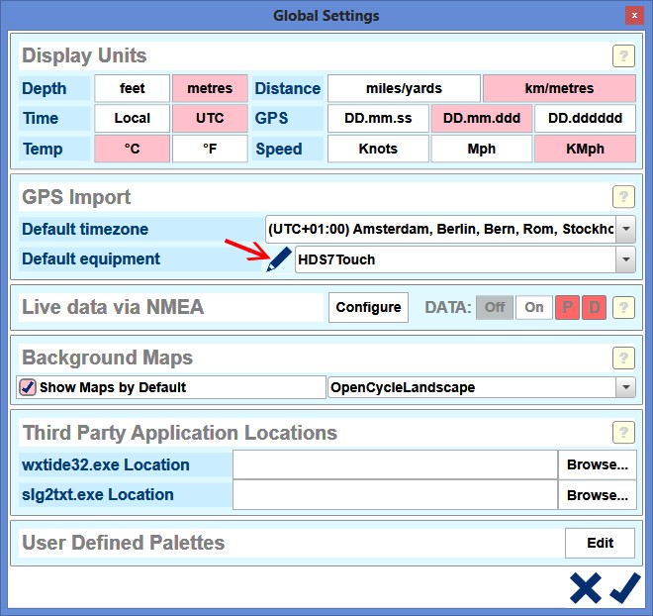Expand the OpenCycleLandscape map dropdown
The height and width of the screenshot is (616, 653).
coord(625,387)
